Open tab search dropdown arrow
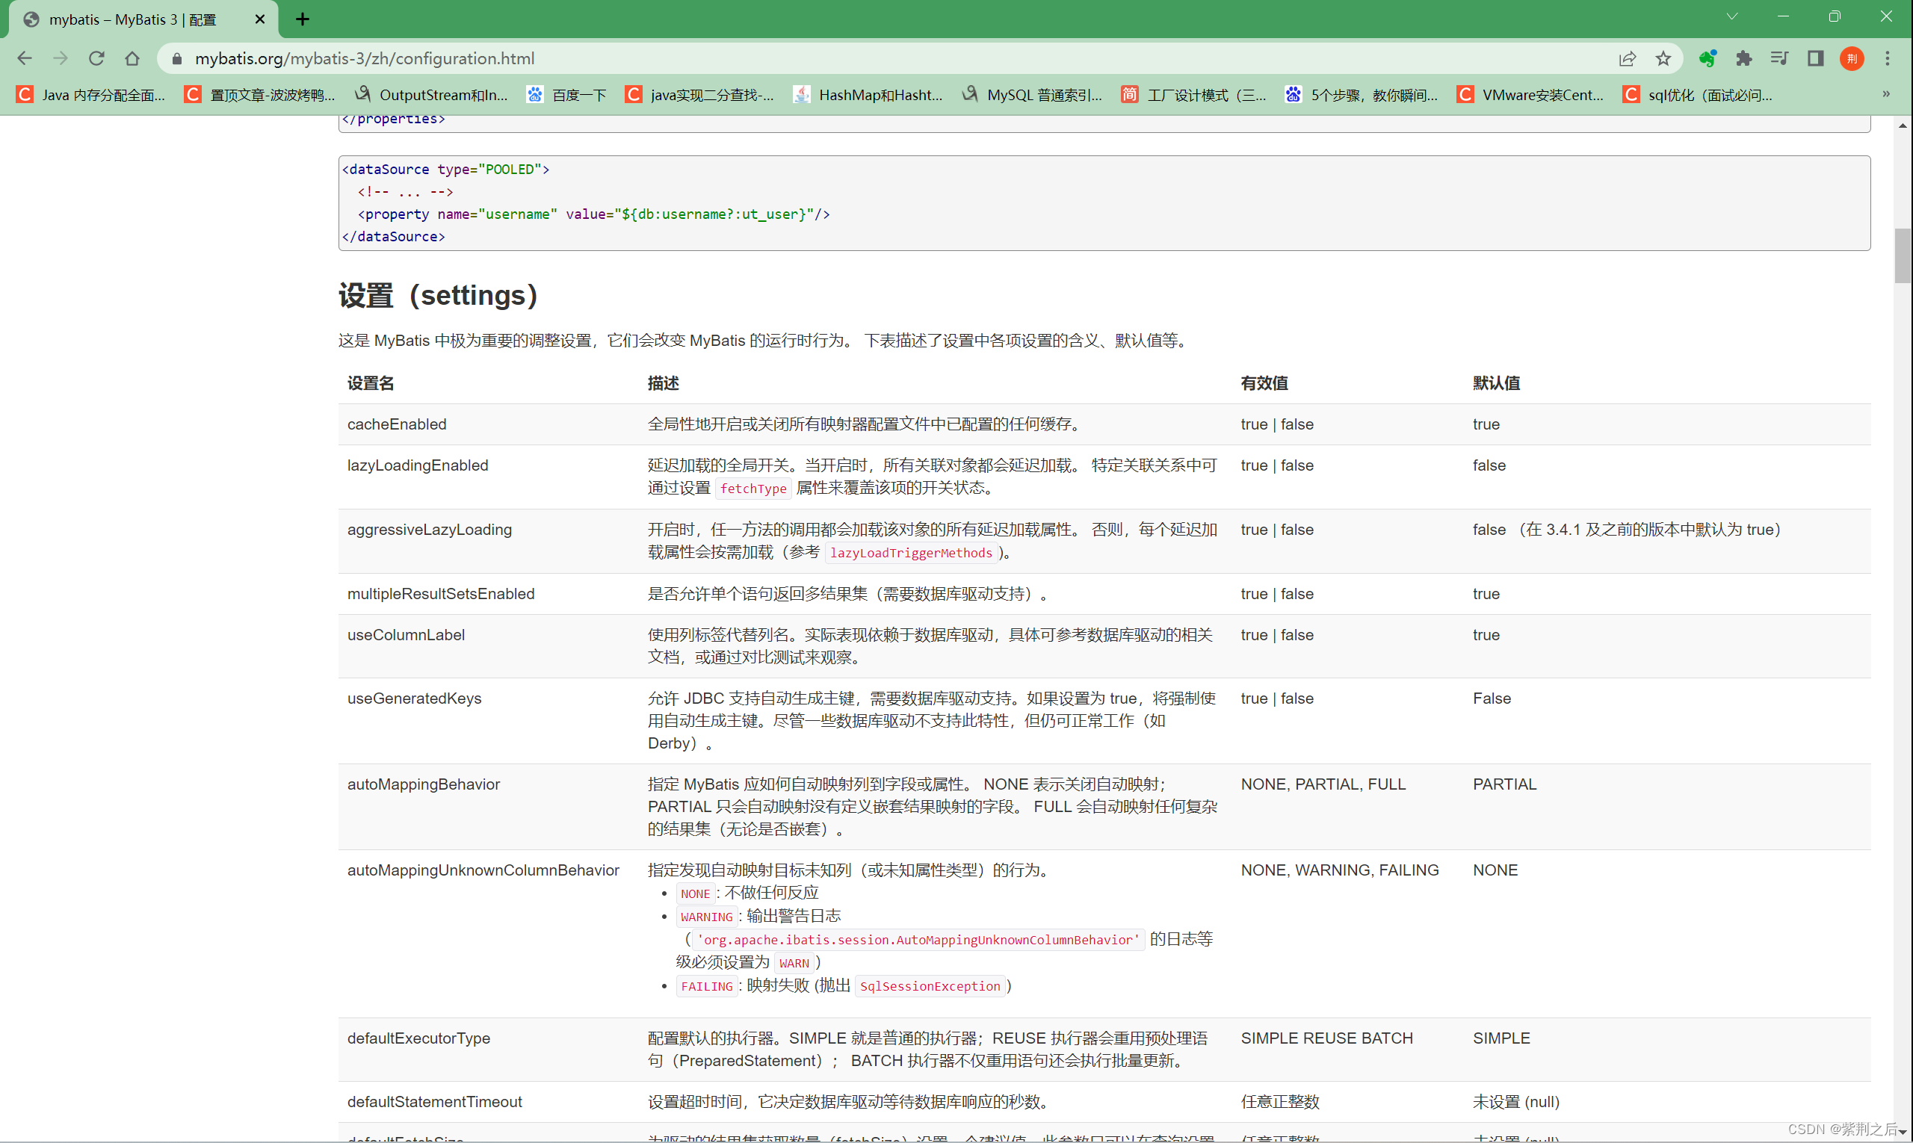This screenshot has height=1143, width=1913. (1732, 17)
